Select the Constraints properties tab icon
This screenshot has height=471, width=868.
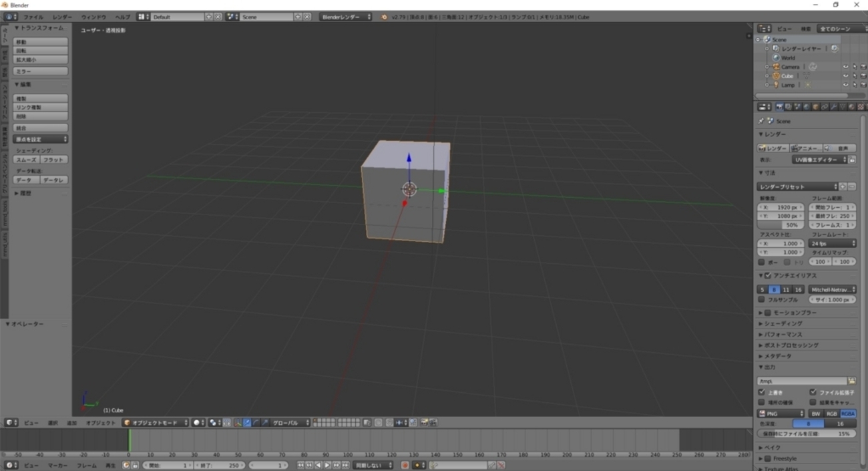click(x=825, y=107)
